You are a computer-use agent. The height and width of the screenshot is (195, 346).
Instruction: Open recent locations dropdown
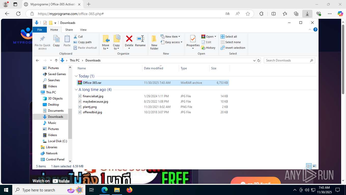click(x=51, y=60)
